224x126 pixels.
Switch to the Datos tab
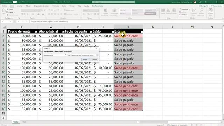pyautogui.click(x=64, y=6)
